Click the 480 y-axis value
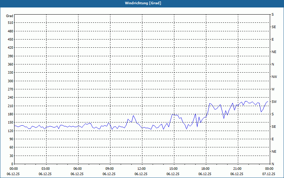284x178 pixels. click(11, 31)
